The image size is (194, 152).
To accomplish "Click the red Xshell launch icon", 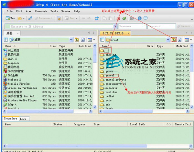I will point(118,19).
